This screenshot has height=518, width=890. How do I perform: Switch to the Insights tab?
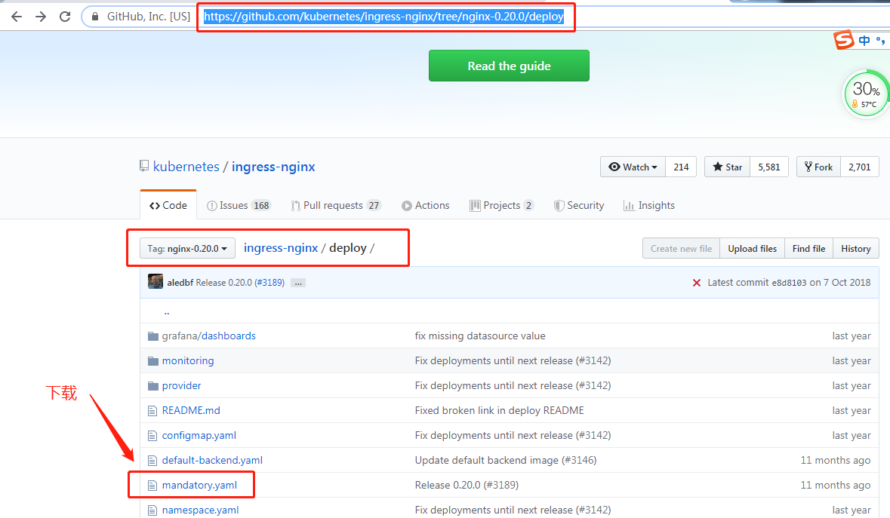[648, 205]
